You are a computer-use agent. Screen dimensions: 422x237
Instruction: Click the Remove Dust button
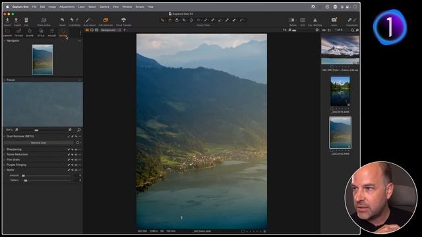click(38, 143)
